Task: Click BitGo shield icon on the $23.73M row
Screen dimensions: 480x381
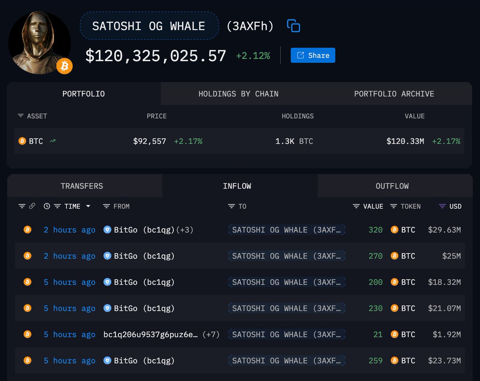Action: click(107, 361)
